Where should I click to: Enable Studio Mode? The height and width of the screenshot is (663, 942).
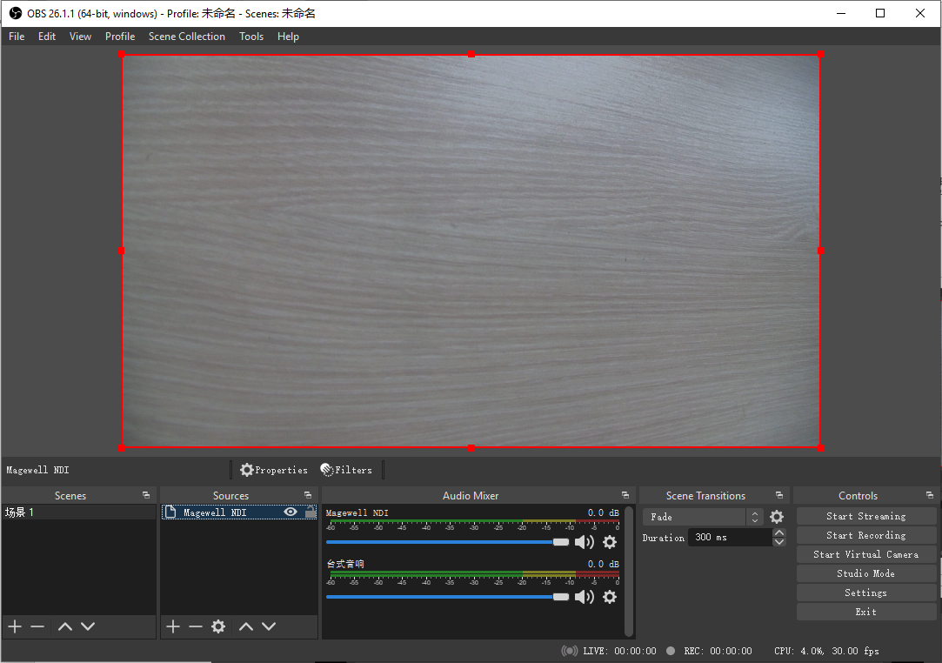pyautogui.click(x=865, y=573)
